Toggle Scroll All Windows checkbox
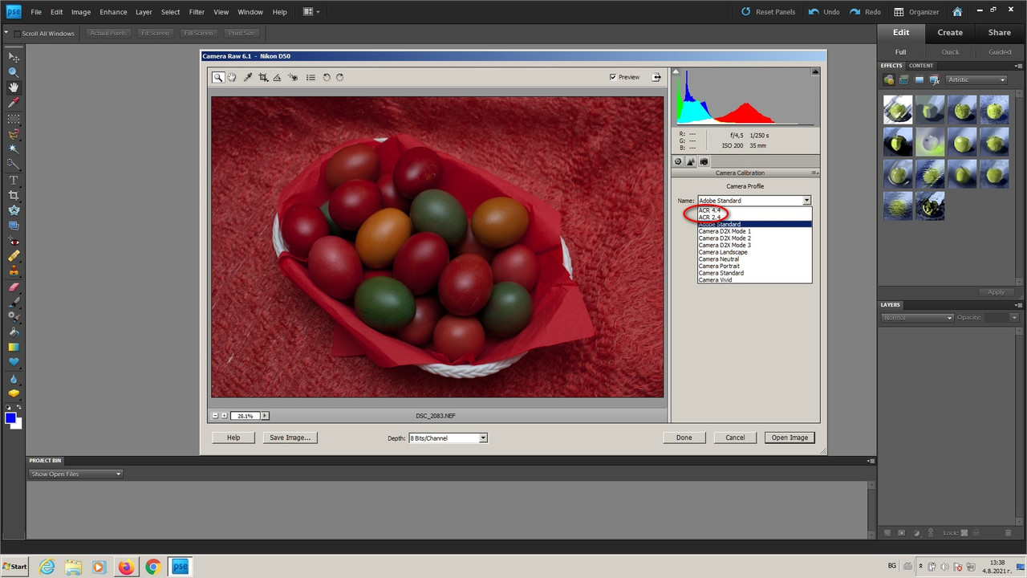 tap(17, 33)
